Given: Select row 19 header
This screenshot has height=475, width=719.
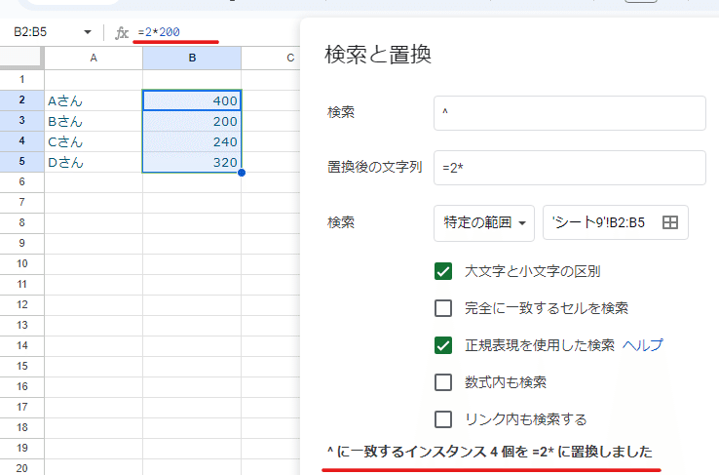Looking at the screenshot, I should coord(22,448).
